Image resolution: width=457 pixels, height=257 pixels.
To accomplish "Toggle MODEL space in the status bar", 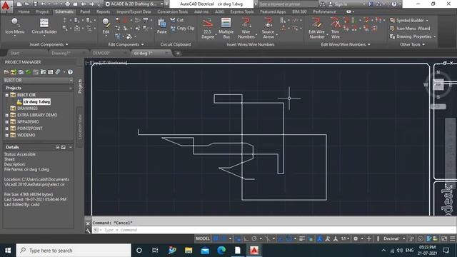I will 203,238.
